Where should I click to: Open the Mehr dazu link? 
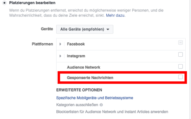[x=115, y=16]
